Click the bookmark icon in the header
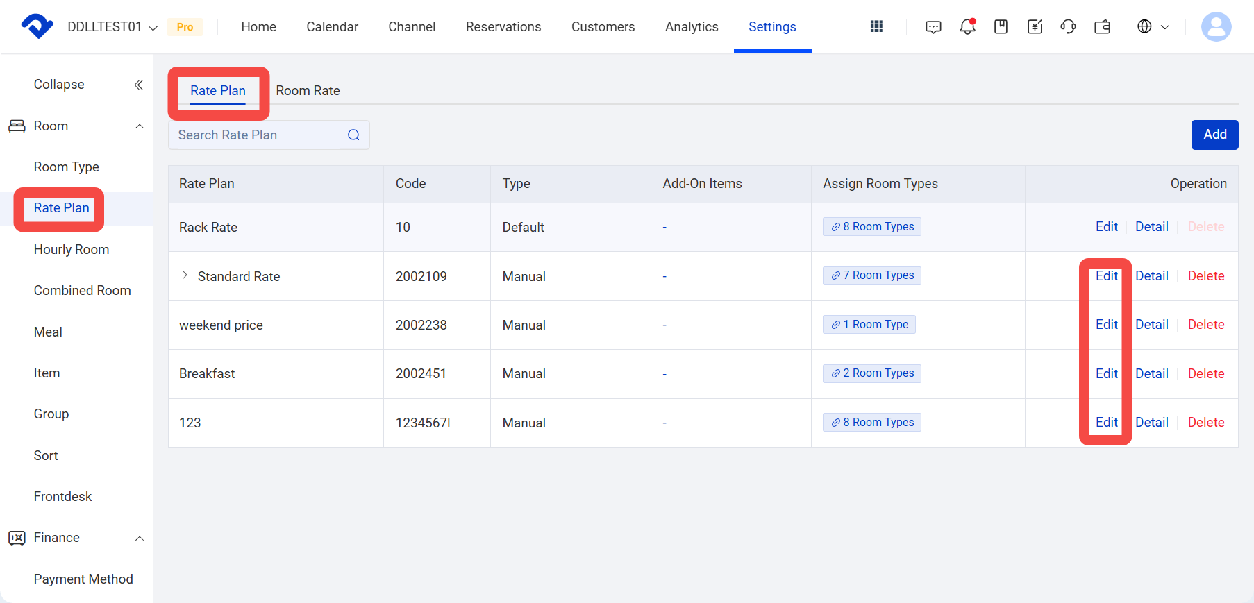 tap(1001, 26)
